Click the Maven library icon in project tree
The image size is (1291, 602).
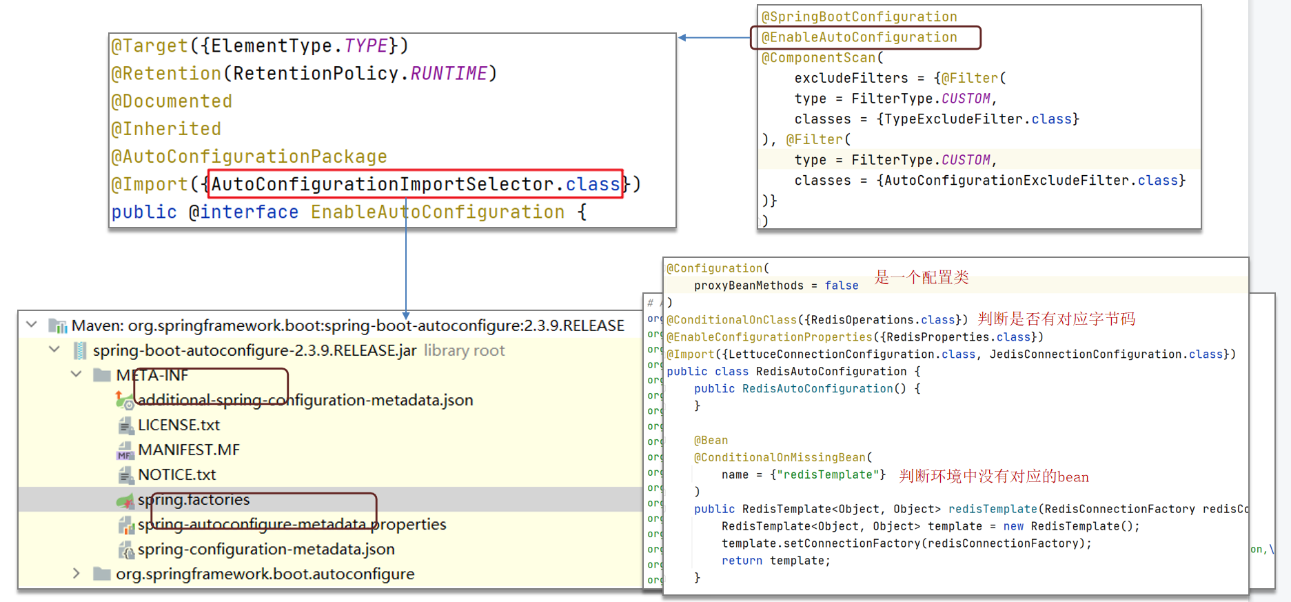pyautogui.click(x=57, y=325)
